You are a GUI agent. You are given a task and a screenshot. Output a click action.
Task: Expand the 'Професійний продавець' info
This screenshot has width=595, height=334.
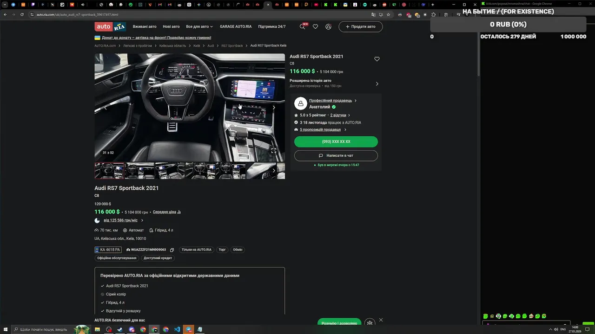click(333, 101)
